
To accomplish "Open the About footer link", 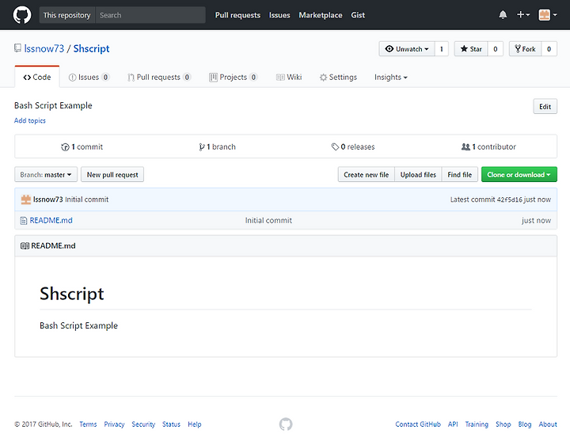I will coord(548,424).
